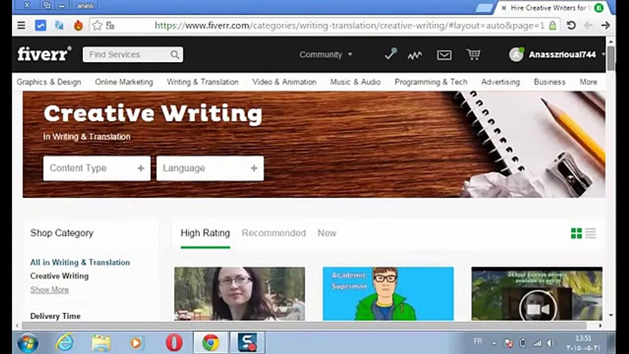629x354 pixels.
Task: Open the More categories menu
Action: [588, 82]
